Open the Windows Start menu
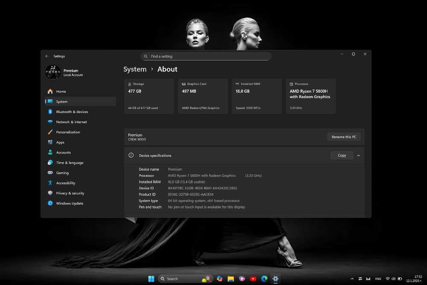The height and width of the screenshot is (285, 427). [x=151, y=279]
